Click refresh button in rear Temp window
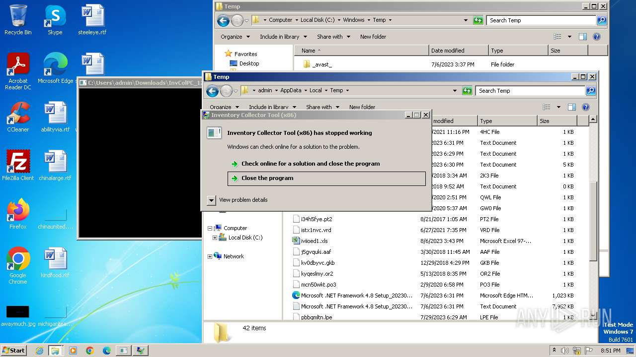636x357 pixels. [x=478, y=20]
